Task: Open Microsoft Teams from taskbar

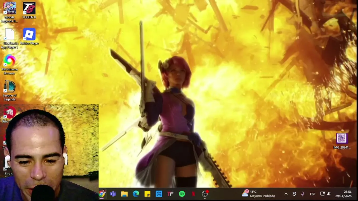Action: (x=113, y=194)
